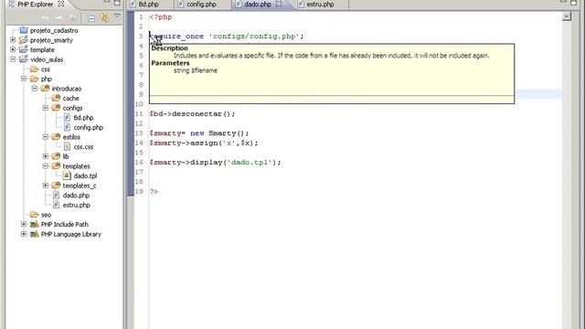Screen dimensions: 585x329
Task: Switch to the estru.php editor tab
Action: (x=320, y=5)
